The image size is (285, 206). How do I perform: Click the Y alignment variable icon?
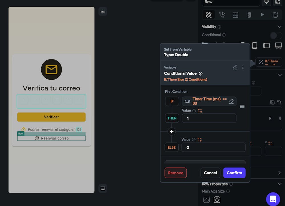point(270,143)
